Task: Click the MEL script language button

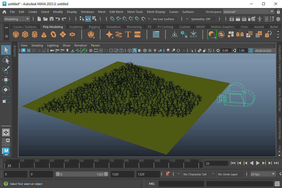Action: point(152,184)
